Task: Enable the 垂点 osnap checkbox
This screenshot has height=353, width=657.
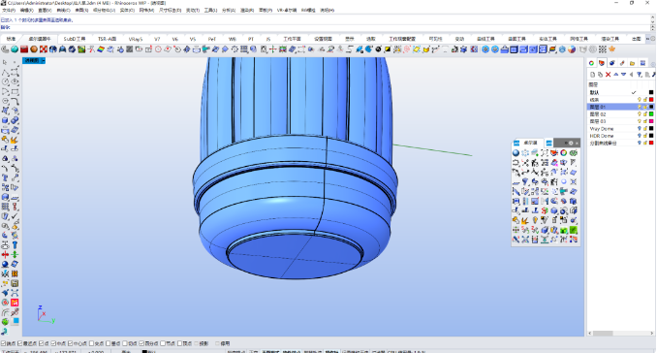Action: coord(109,343)
